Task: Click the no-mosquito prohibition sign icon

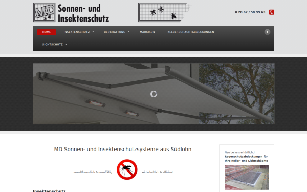Action: [x=127, y=169]
